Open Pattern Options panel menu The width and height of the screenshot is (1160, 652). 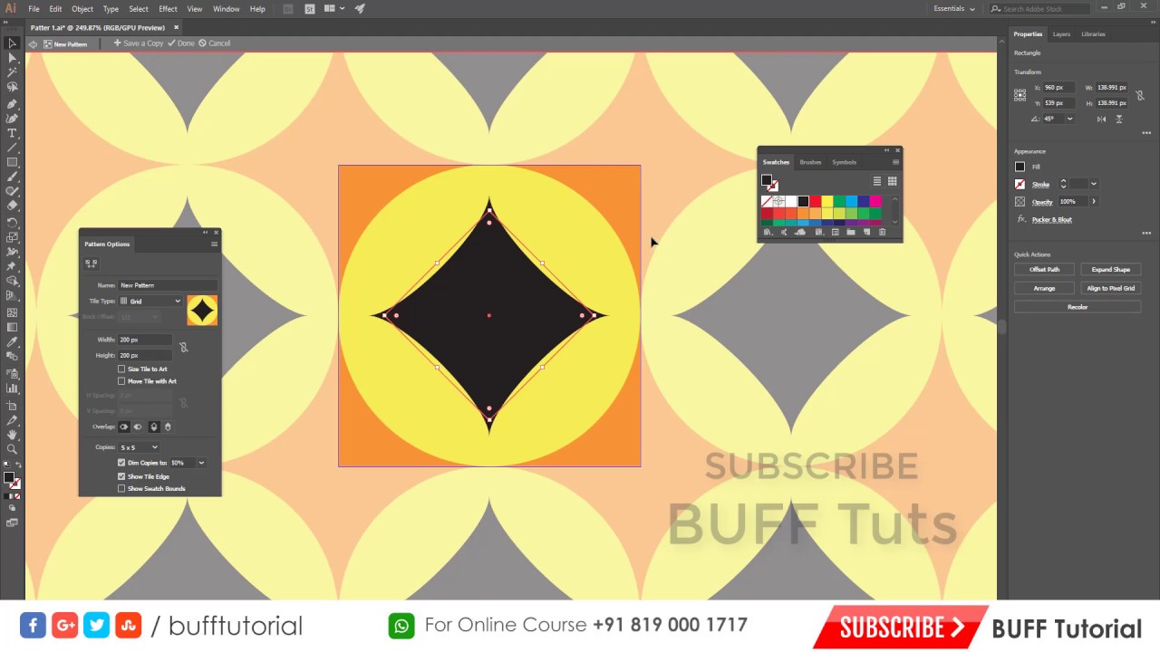[x=214, y=244]
